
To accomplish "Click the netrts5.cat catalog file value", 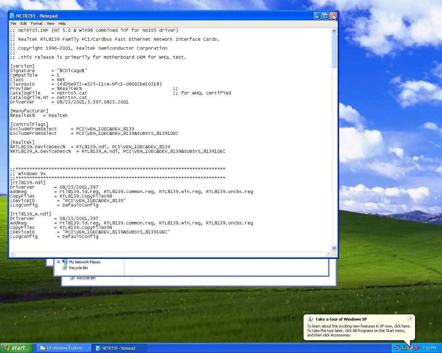I will (72, 93).
